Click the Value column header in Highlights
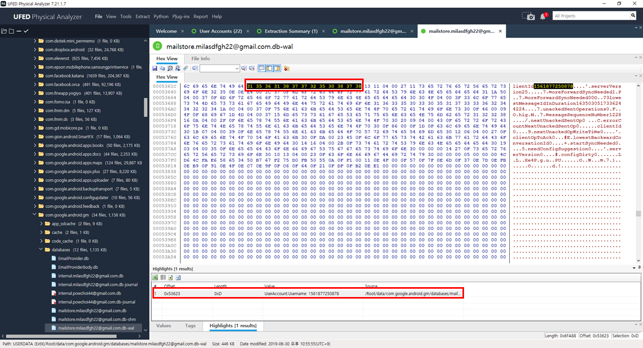 tap(269, 286)
